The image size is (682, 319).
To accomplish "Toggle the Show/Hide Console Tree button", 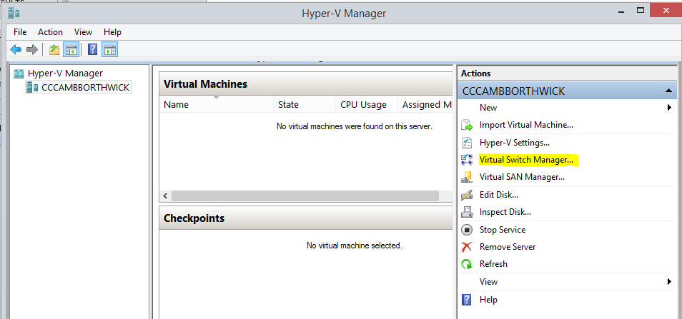I will click(x=71, y=49).
